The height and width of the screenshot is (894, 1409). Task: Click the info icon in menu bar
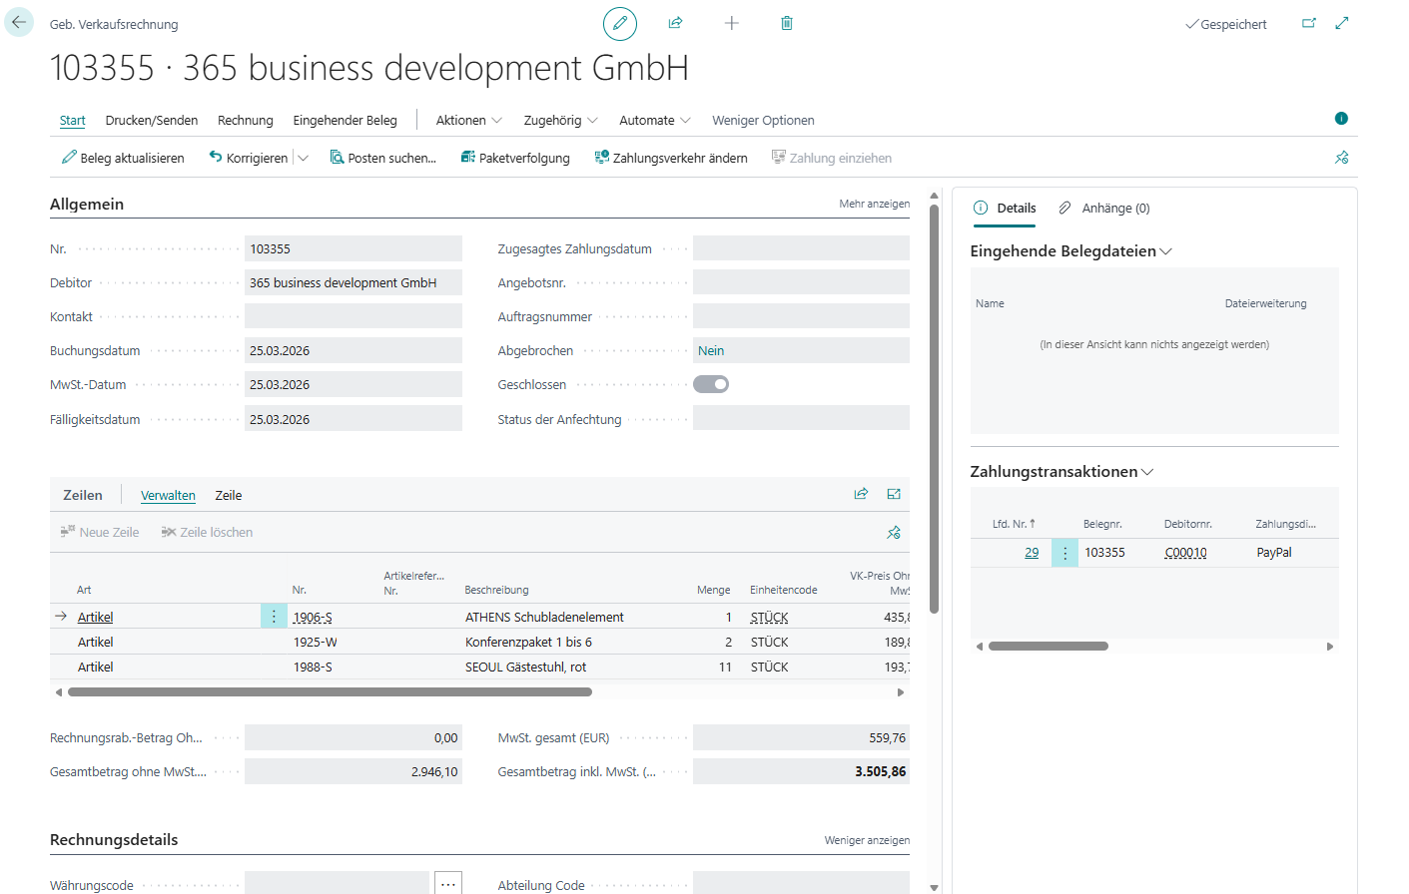click(1341, 119)
